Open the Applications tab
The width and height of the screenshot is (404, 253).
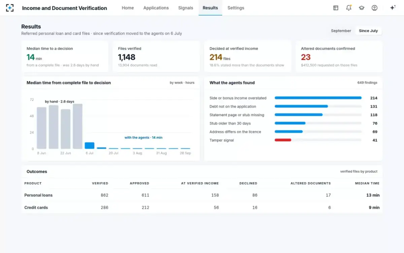156,8
